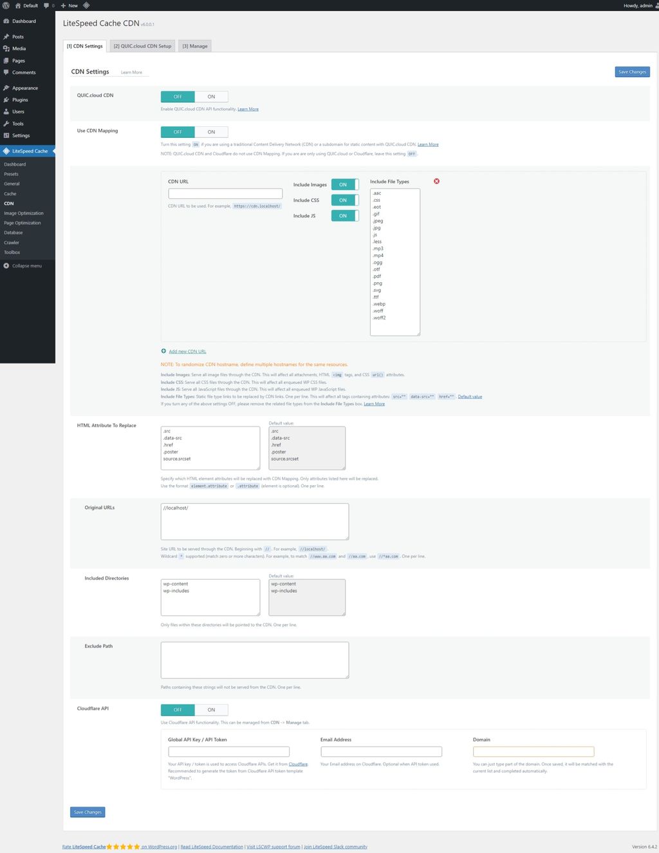Viewport: 659px width, 853px height.
Task: Click the Global API Key / API Token field
Action: [x=228, y=752]
